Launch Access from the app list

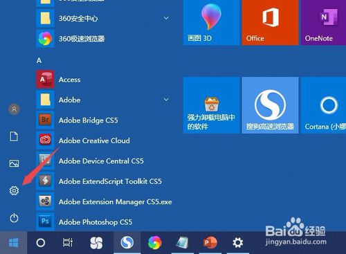105,80
